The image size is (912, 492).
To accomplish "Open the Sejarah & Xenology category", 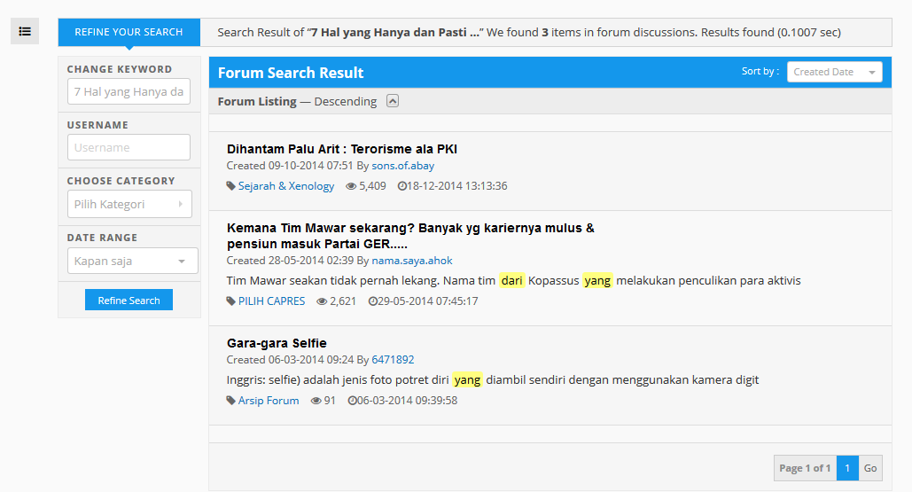I will (x=286, y=186).
